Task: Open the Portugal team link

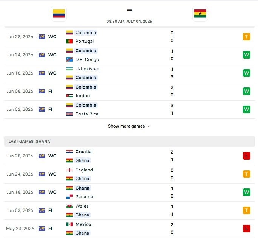Action: 85,41
